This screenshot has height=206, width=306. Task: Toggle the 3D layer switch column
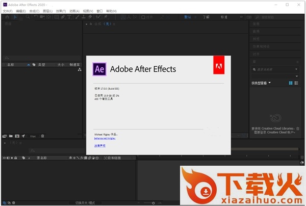tap(97, 158)
